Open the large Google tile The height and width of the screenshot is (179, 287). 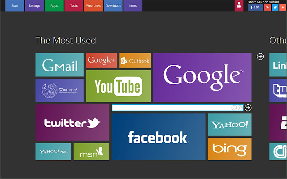[202, 77]
